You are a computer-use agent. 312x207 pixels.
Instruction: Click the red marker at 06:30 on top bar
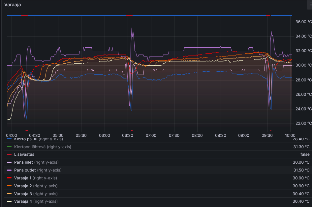130,15
